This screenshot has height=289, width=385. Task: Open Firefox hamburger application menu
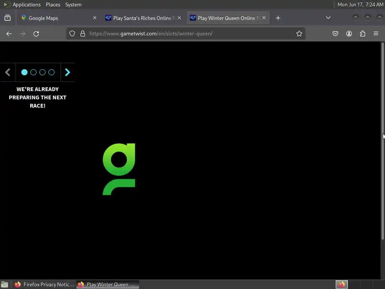(376, 33)
